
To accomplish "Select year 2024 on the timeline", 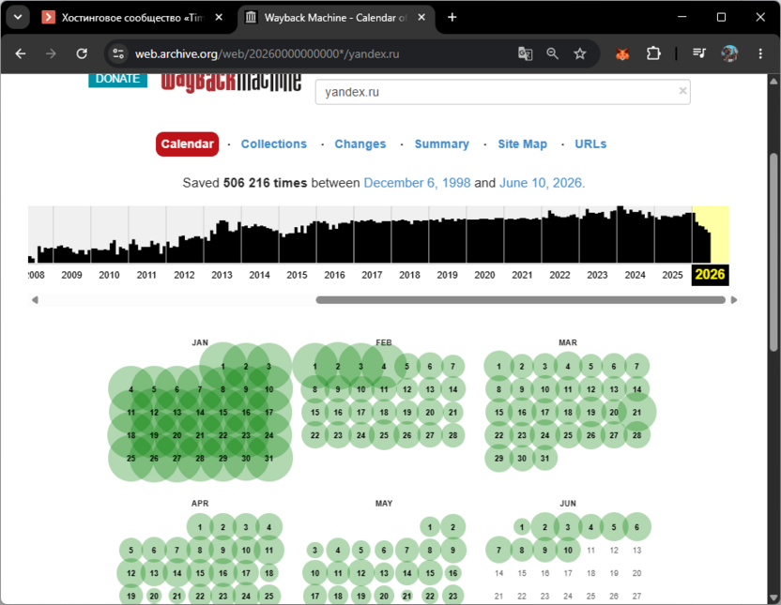I will pyautogui.click(x=636, y=275).
